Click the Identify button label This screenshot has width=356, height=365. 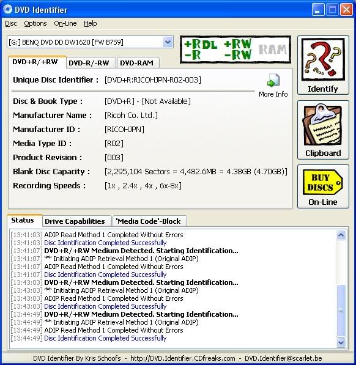[323, 89]
